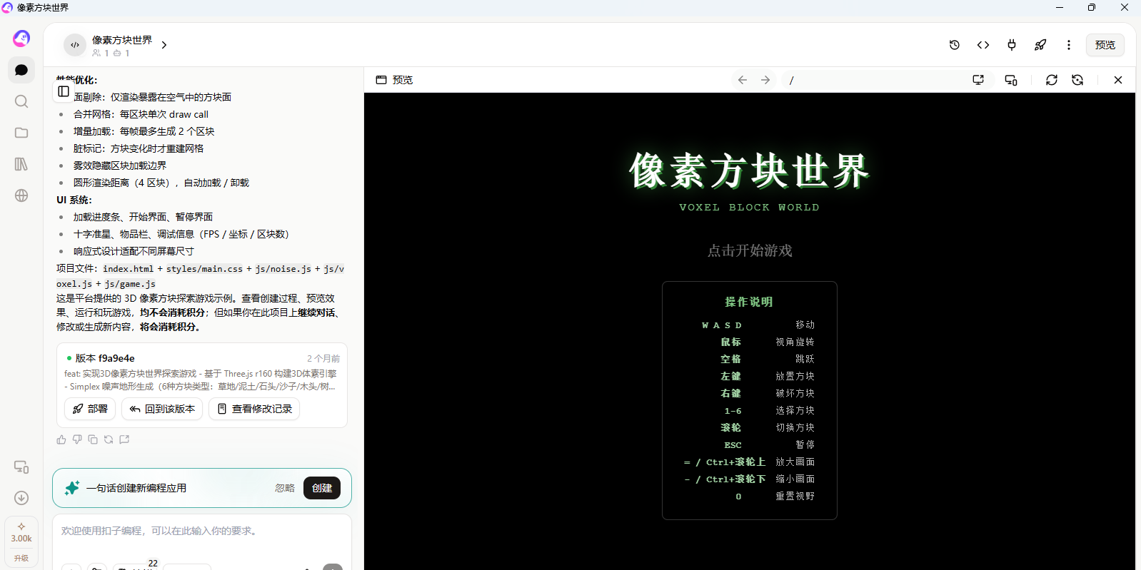The height and width of the screenshot is (570, 1141).
Task: Open the globe icon in sidebar
Action: pos(21,195)
